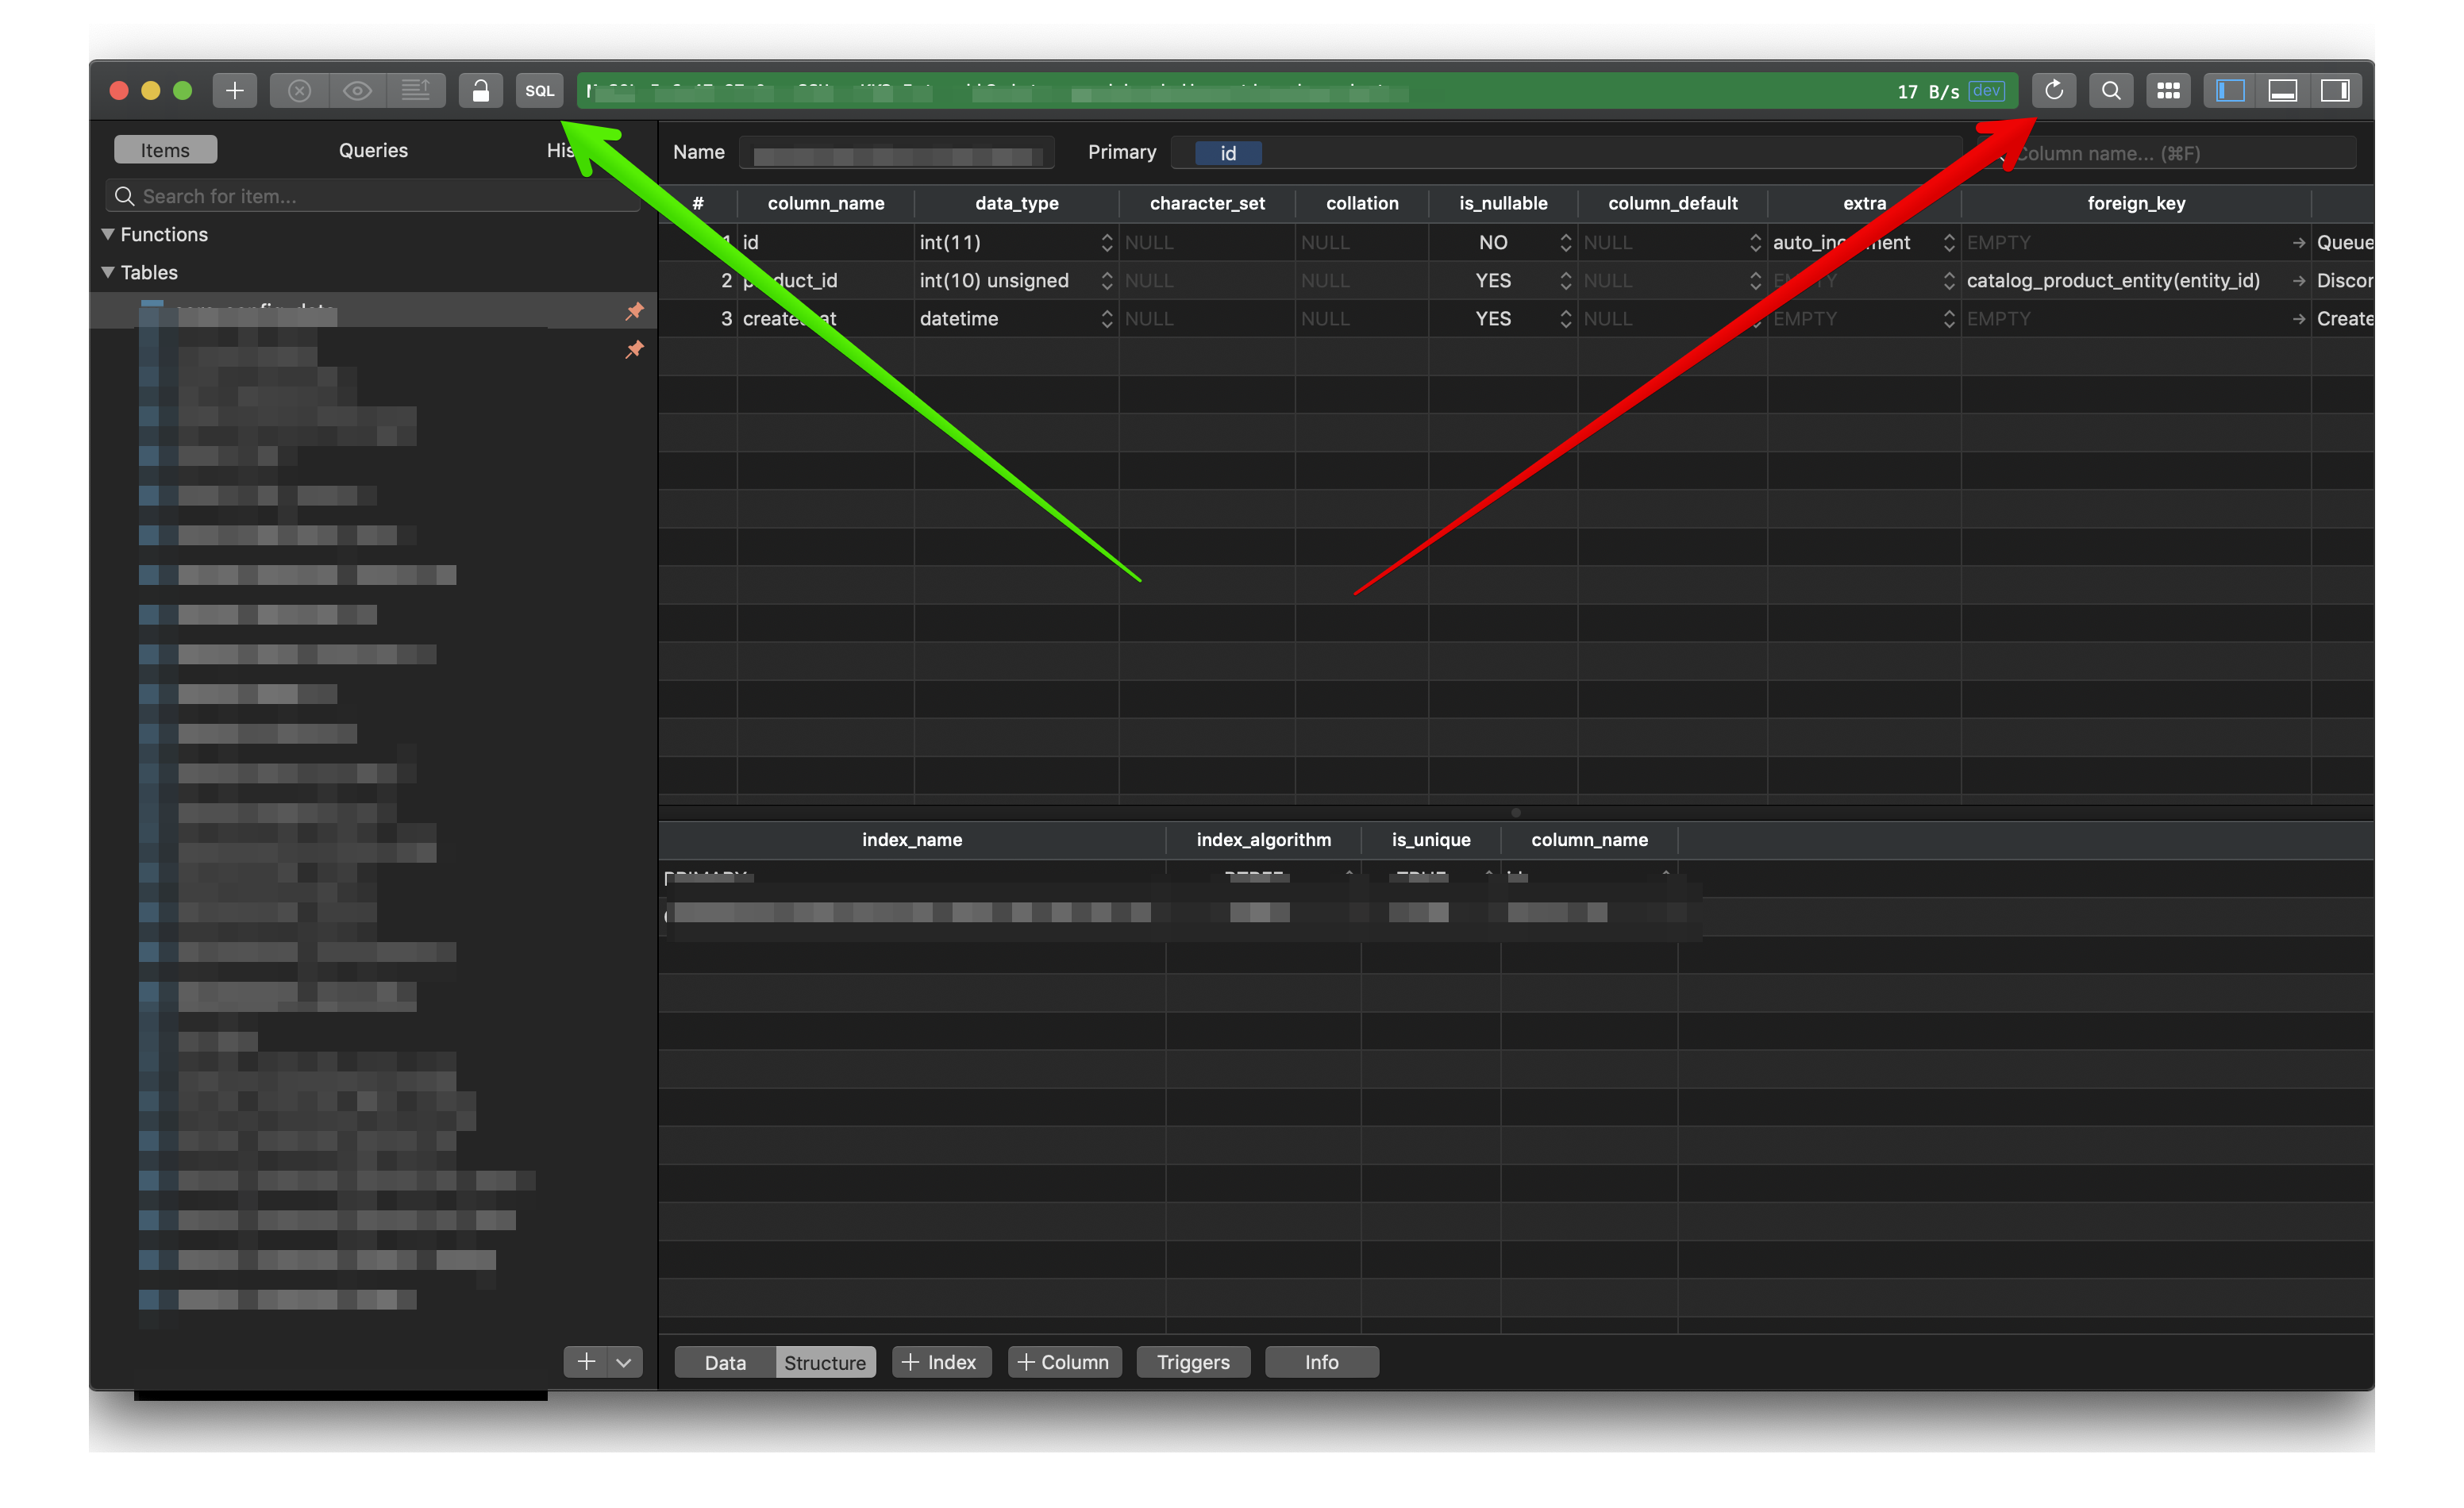Open the table Info panel
The height and width of the screenshot is (1508, 2464).
pos(1321,1362)
